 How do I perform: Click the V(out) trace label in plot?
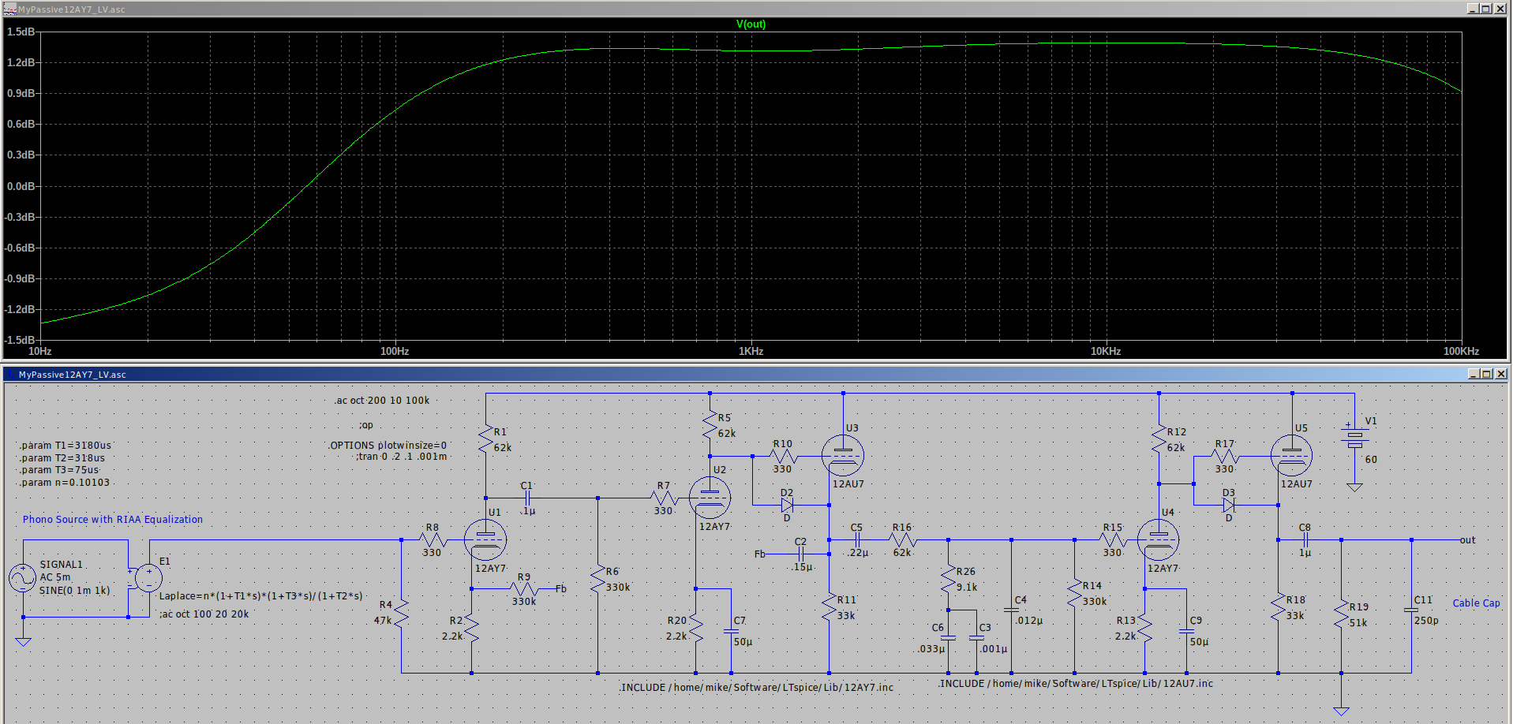(x=751, y=24)
